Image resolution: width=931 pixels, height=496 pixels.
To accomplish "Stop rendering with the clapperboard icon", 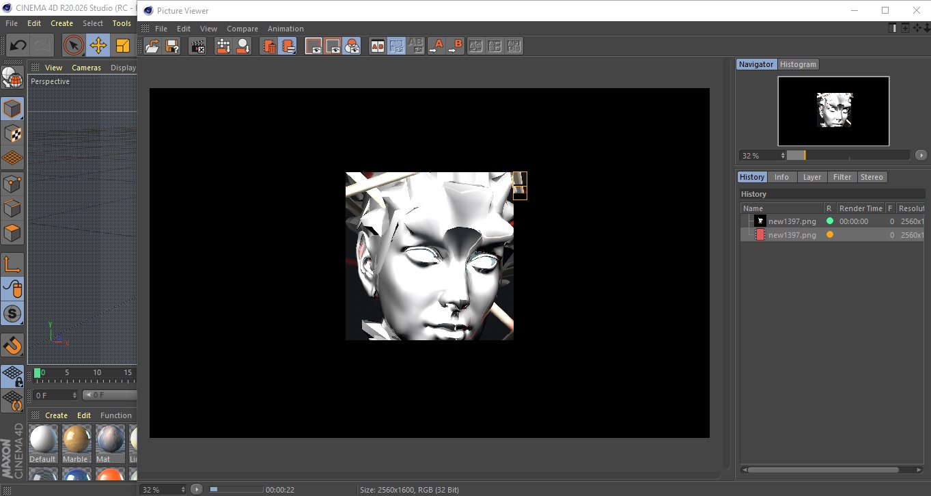I will [x=197, y=46].
